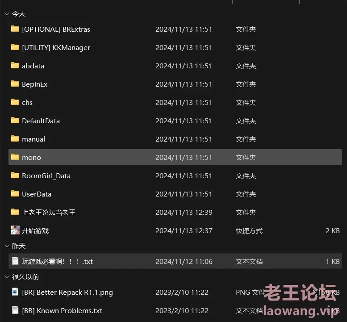
Task: Click the 文件夹 type of mono row
Action: [x=246, y=158]
